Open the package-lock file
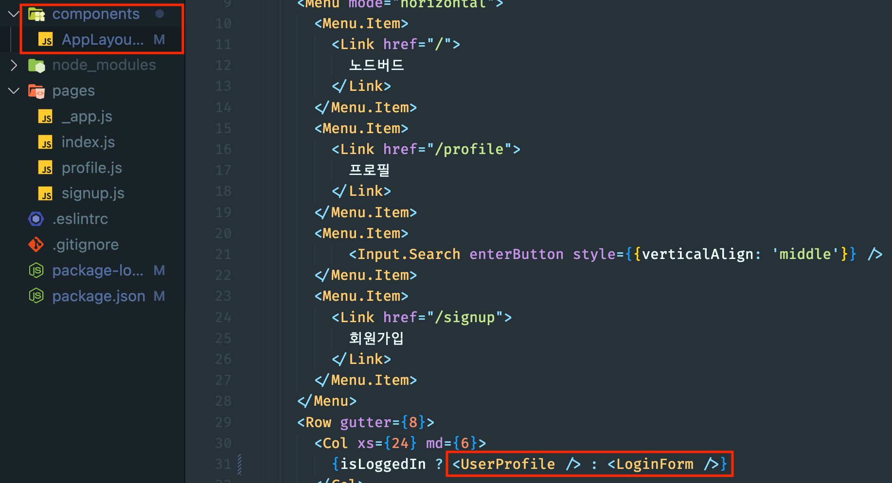The height and width of the screenshot is (483, 892). pyautogui.click(x=98, y=270)
